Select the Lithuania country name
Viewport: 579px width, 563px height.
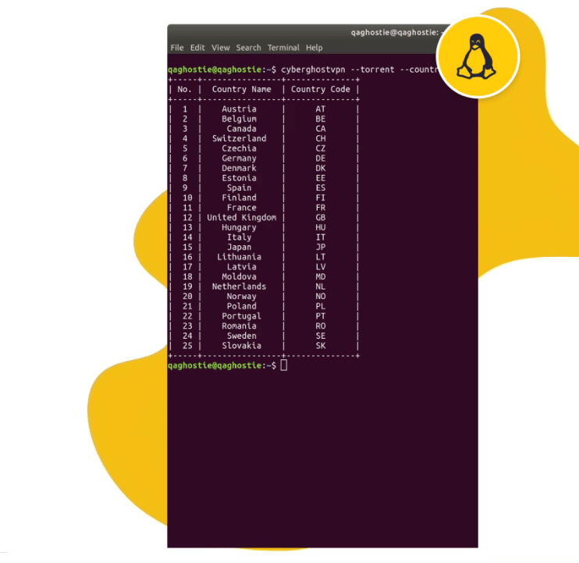click(239, 257)
